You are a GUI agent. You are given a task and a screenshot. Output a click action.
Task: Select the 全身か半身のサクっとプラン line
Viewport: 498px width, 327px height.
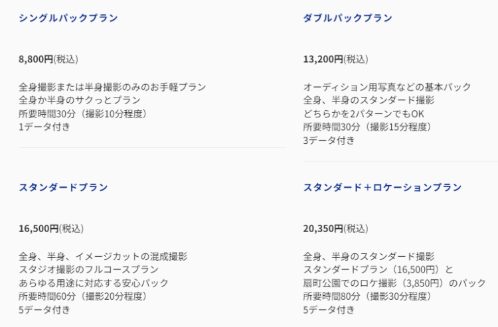(x=80, y=100)
